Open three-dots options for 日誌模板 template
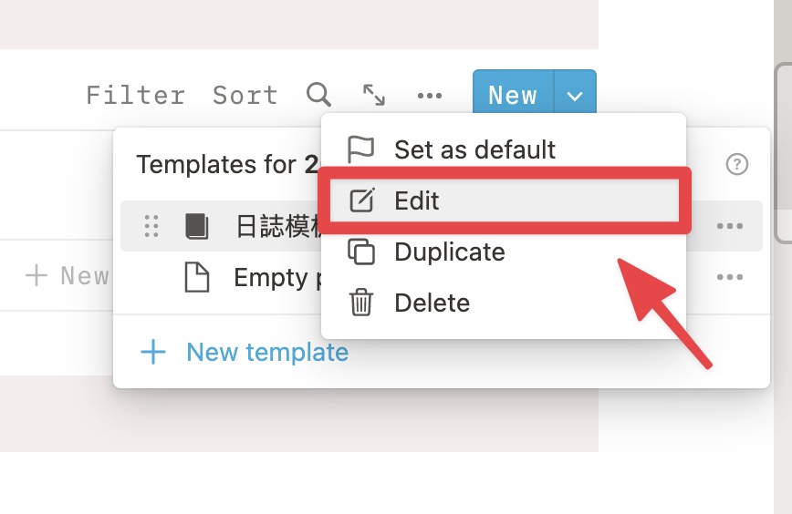 pos(730,226)
